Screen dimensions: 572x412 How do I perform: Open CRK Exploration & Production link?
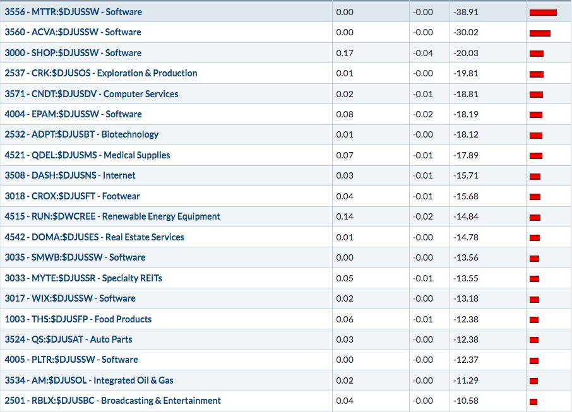coord(101,73)
